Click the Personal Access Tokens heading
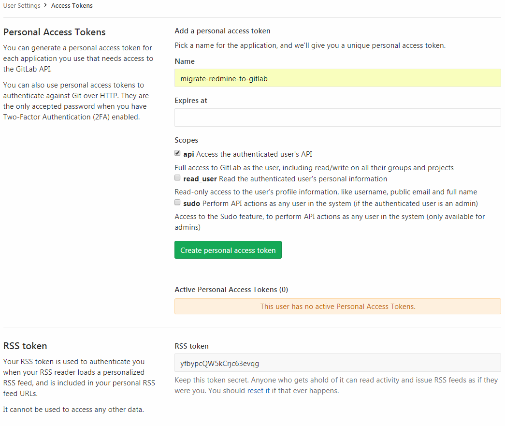 click(54, 32)
